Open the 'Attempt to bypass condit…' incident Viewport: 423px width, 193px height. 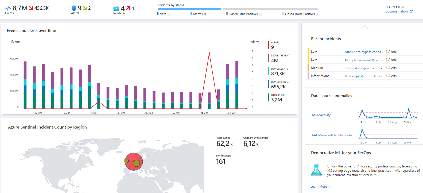(364, 52)
